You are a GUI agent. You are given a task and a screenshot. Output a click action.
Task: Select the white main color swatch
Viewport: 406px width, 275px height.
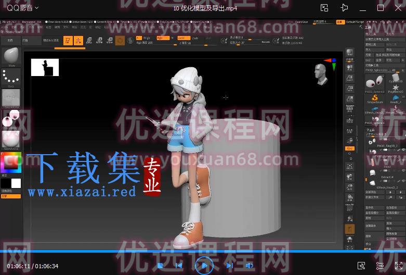[16, 183]
